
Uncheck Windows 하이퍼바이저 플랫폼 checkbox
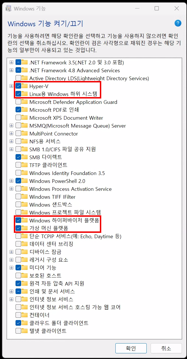tap(18, 220)
